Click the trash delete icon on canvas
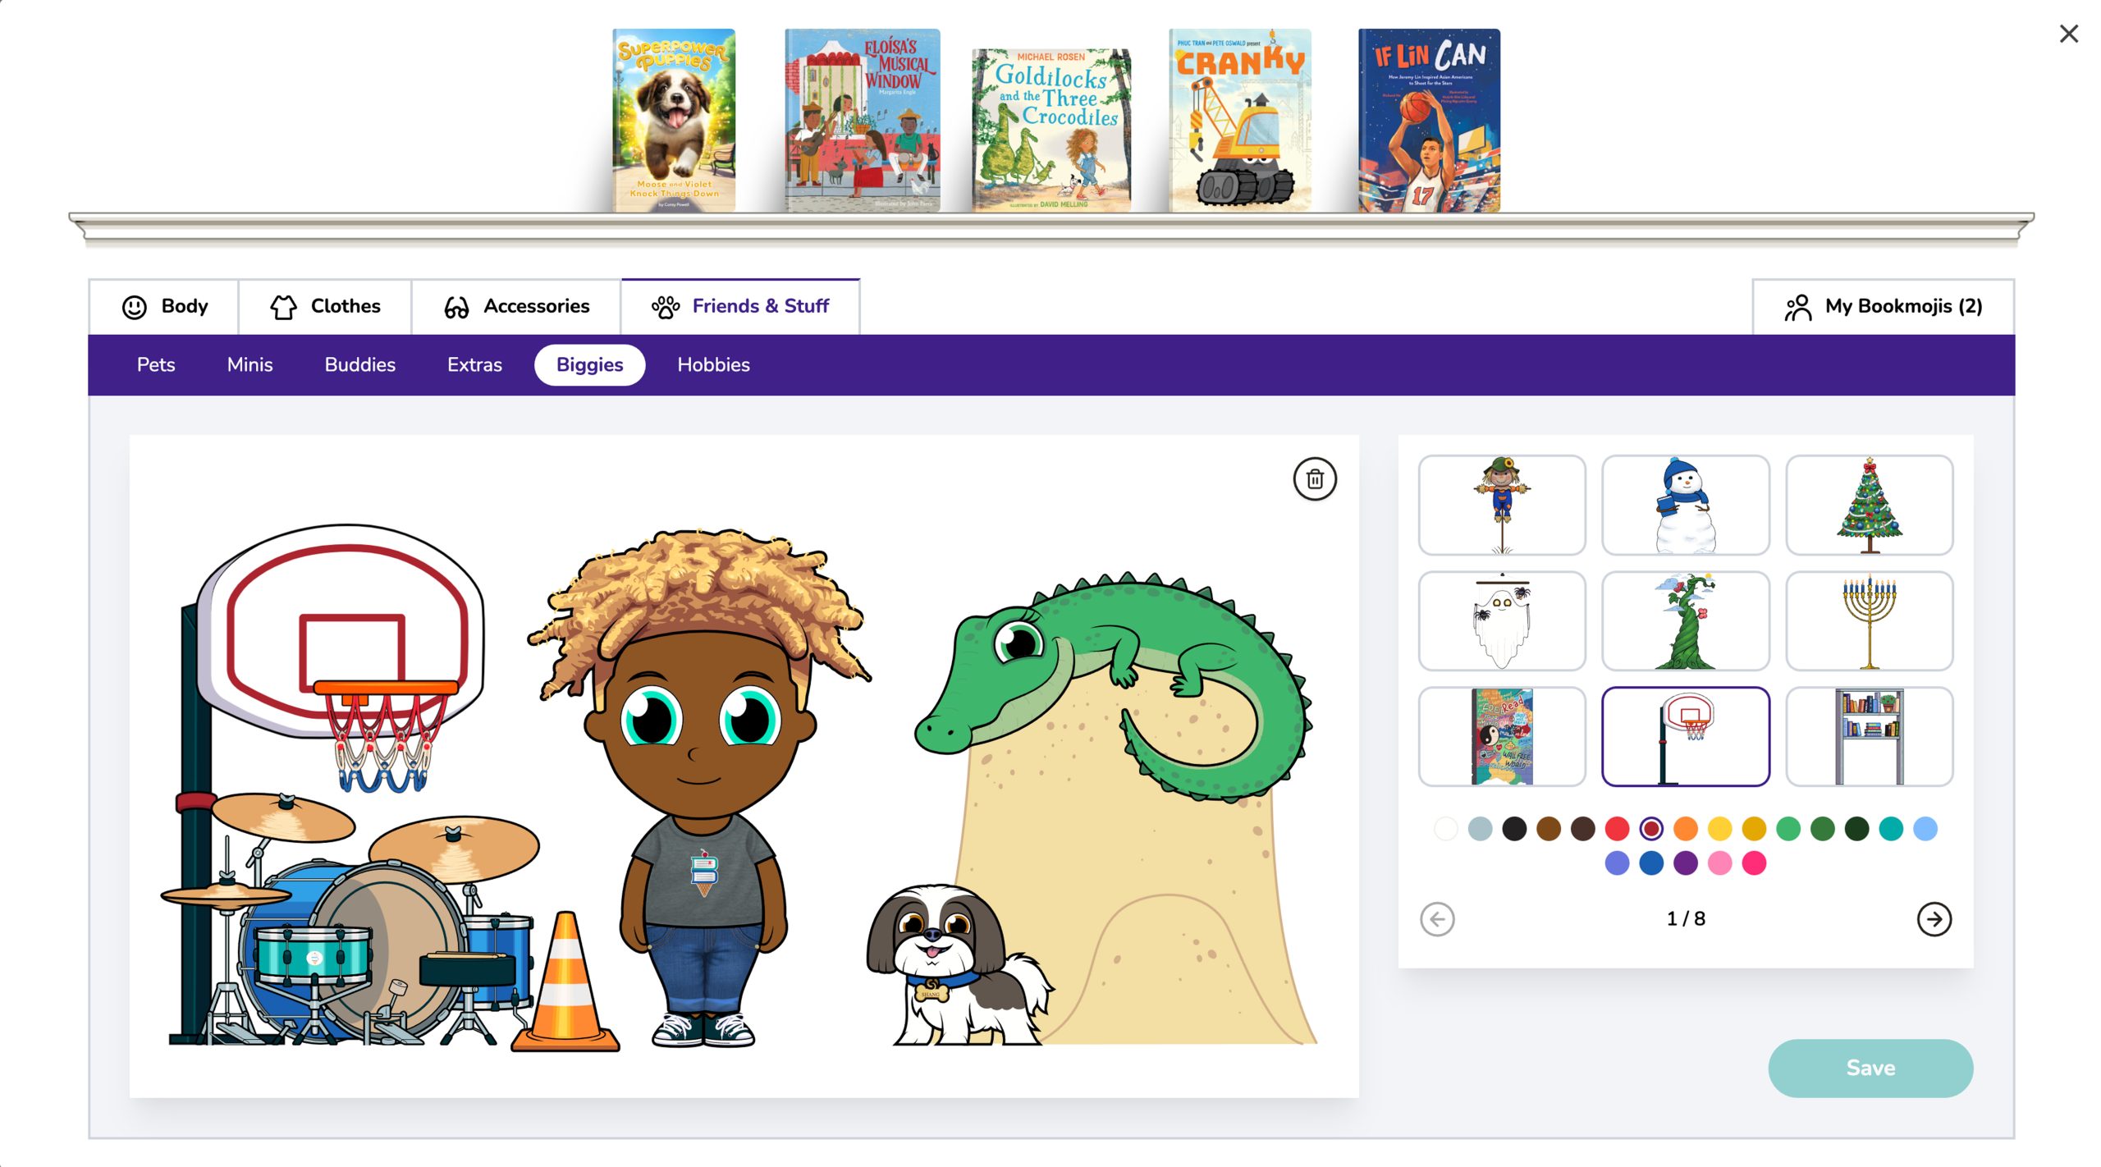Image resolution: width=2101 pixels, height=1167 pixels. (1314, 478)
